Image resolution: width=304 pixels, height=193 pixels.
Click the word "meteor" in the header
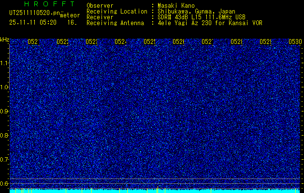[x=70, y=15]
